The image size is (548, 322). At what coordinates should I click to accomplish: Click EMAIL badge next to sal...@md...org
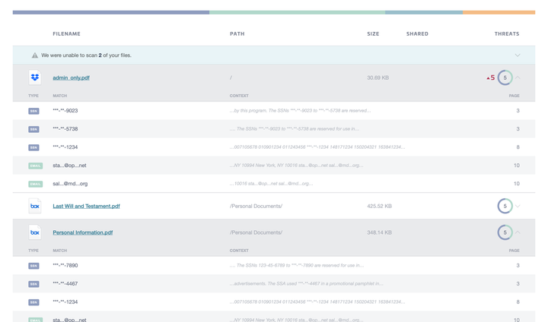click(35, 184)
